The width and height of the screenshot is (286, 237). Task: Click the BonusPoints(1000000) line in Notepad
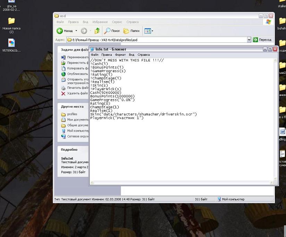coord(112,96)
